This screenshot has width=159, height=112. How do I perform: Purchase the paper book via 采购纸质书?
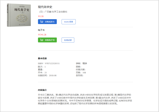click(x=47, y=22)
